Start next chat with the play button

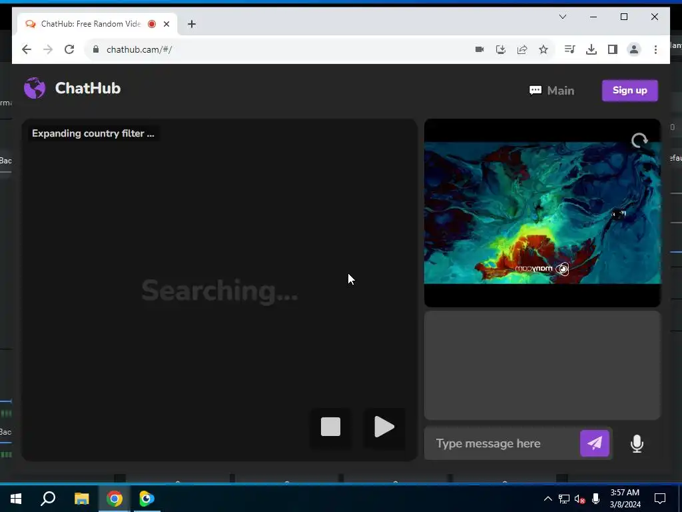[x=384, y=427]
